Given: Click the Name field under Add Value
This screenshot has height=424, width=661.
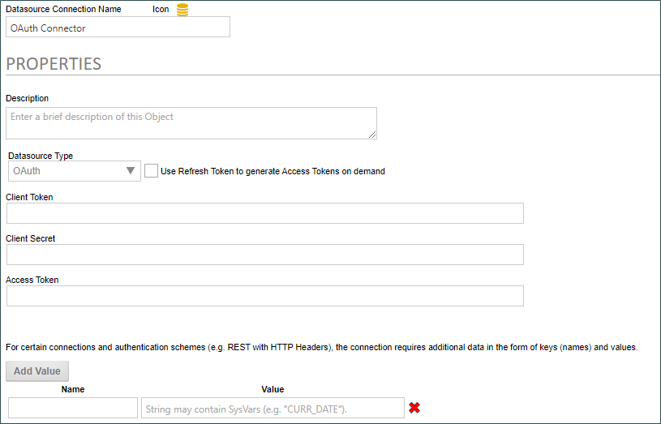Looking at the screenshot, I should click(73, 408).
